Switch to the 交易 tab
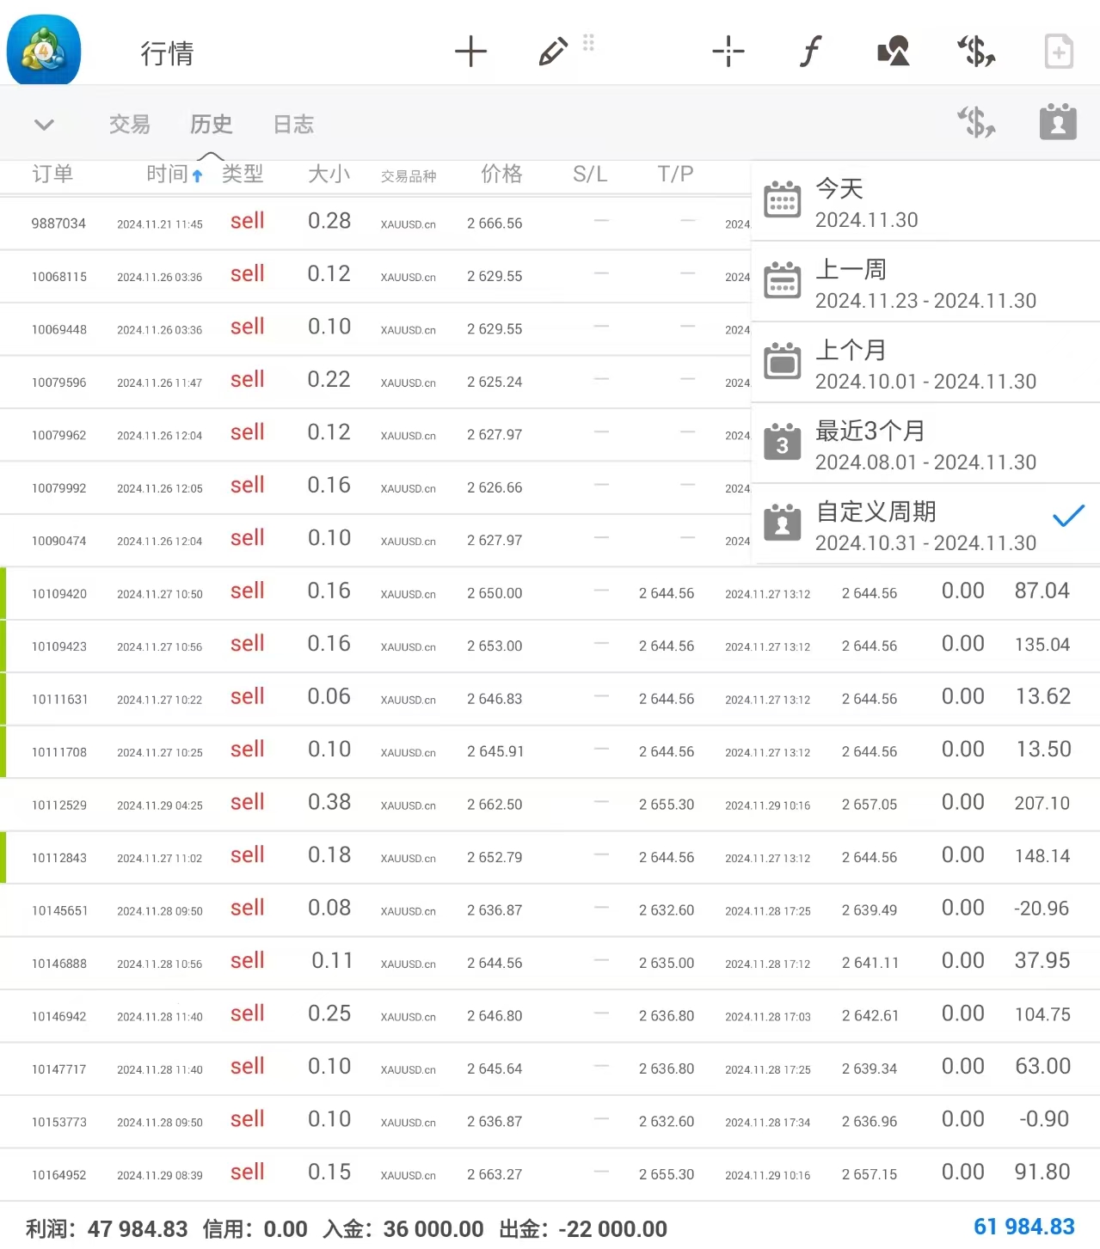1100x1249 pixels. [x=130, y=125]
